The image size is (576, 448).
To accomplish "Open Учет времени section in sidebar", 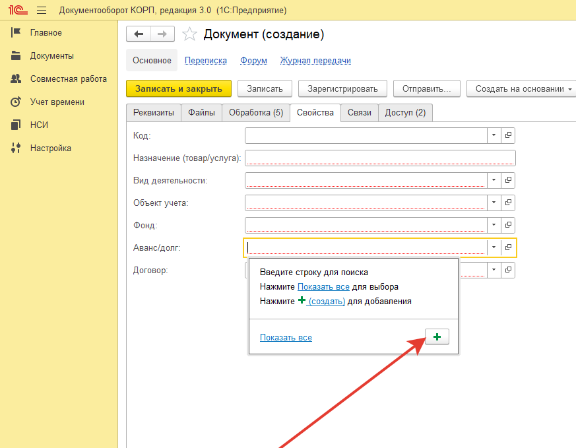I will (57, 102).
